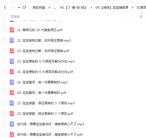Click audio icon of 22. 宝宝食物过敏 mp3
The height and width of the screenshot is (138, 146).
[x=12, y=40]
